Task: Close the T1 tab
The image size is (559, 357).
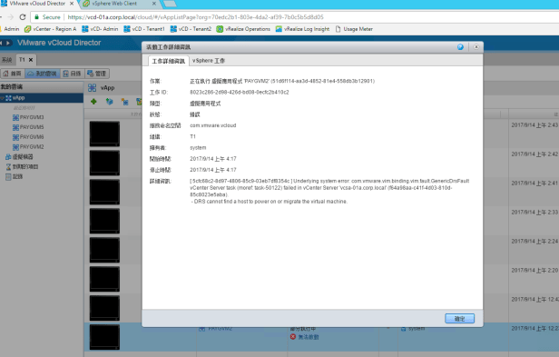Action: [31, 60]
